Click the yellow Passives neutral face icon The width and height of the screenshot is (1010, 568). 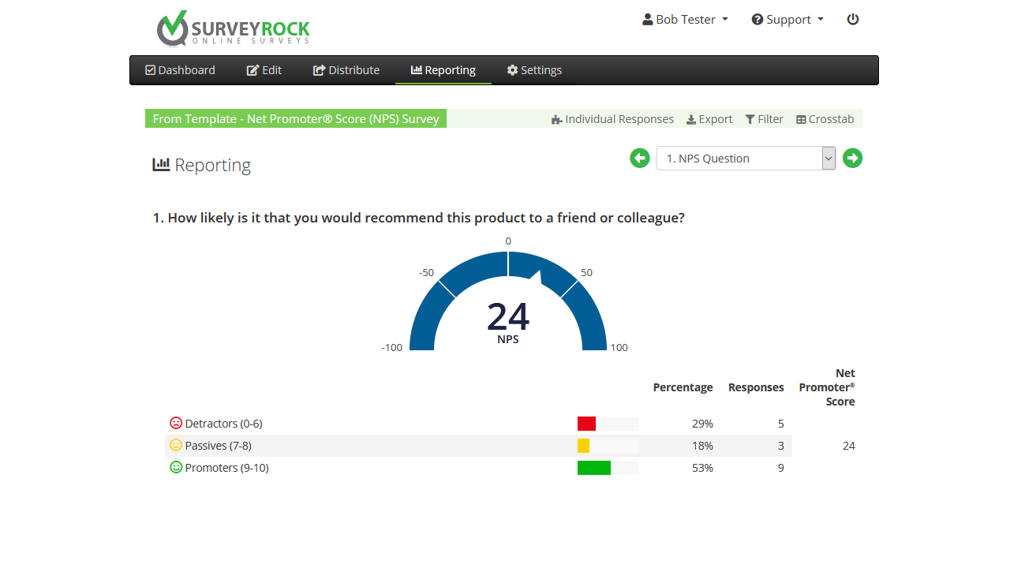point(176,445)
